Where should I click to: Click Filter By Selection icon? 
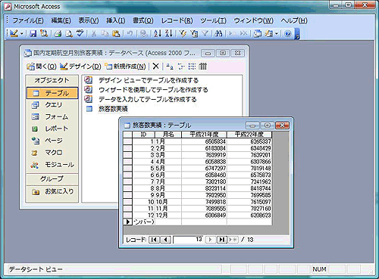click(x=183, y=33)
